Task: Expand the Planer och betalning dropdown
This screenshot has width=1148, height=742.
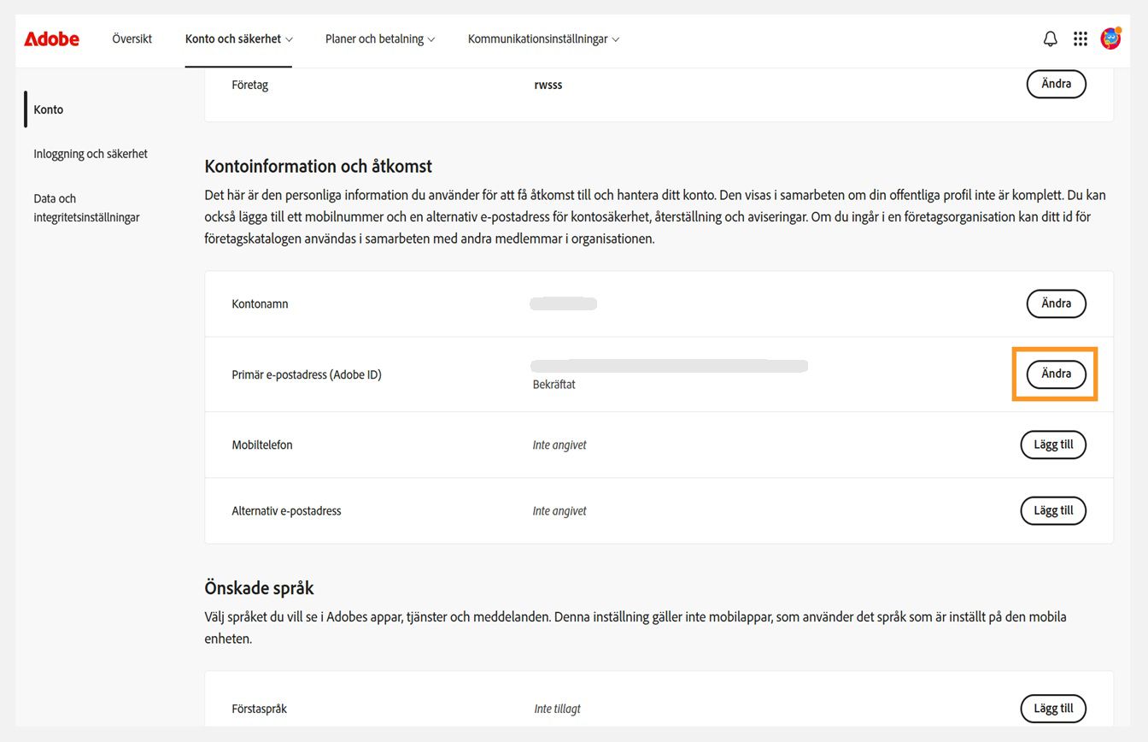Action: coord(379,38)
